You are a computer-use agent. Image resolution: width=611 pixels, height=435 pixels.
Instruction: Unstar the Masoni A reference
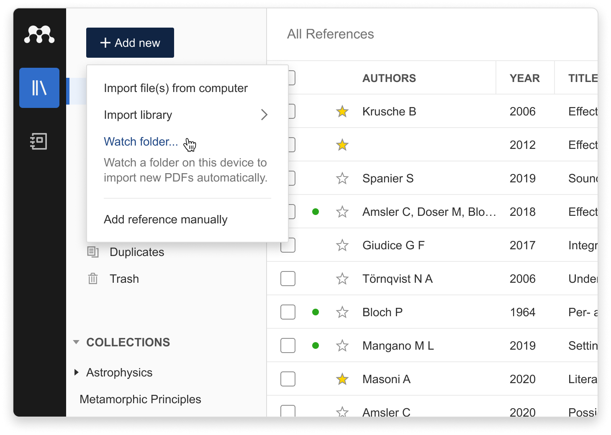342,379
